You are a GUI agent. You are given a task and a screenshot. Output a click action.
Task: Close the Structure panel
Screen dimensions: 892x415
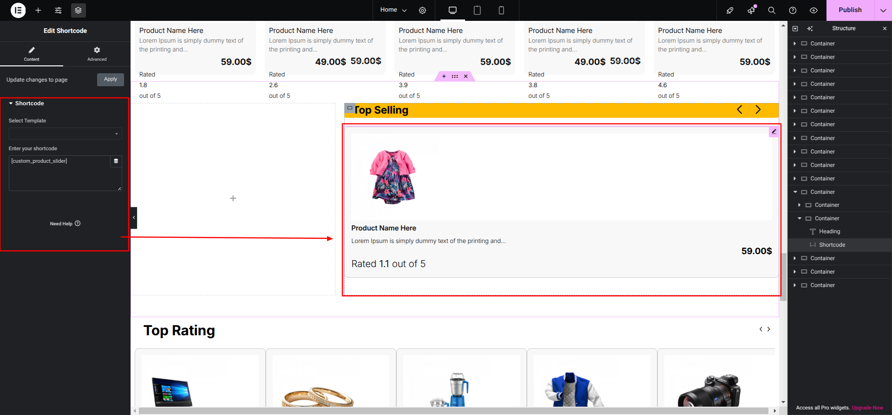885,29
